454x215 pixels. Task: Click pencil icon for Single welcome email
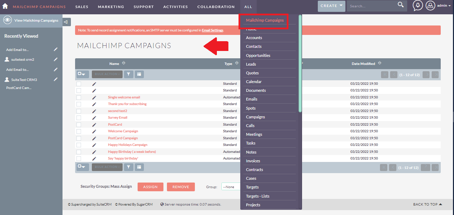(x=94, y=97)
